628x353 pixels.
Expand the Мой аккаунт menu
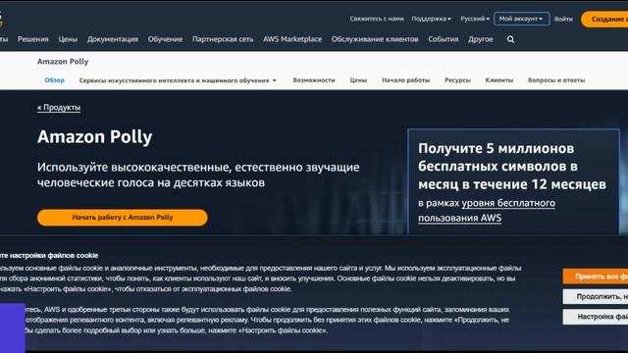tap(521, 19)
